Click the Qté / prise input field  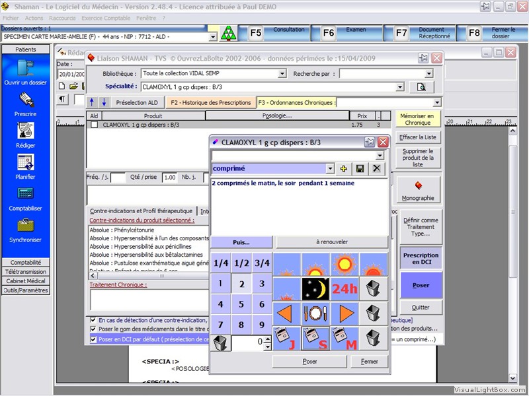169,178
